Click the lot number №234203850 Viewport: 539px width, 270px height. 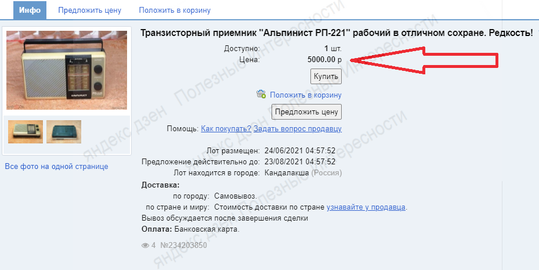[183, 246]
